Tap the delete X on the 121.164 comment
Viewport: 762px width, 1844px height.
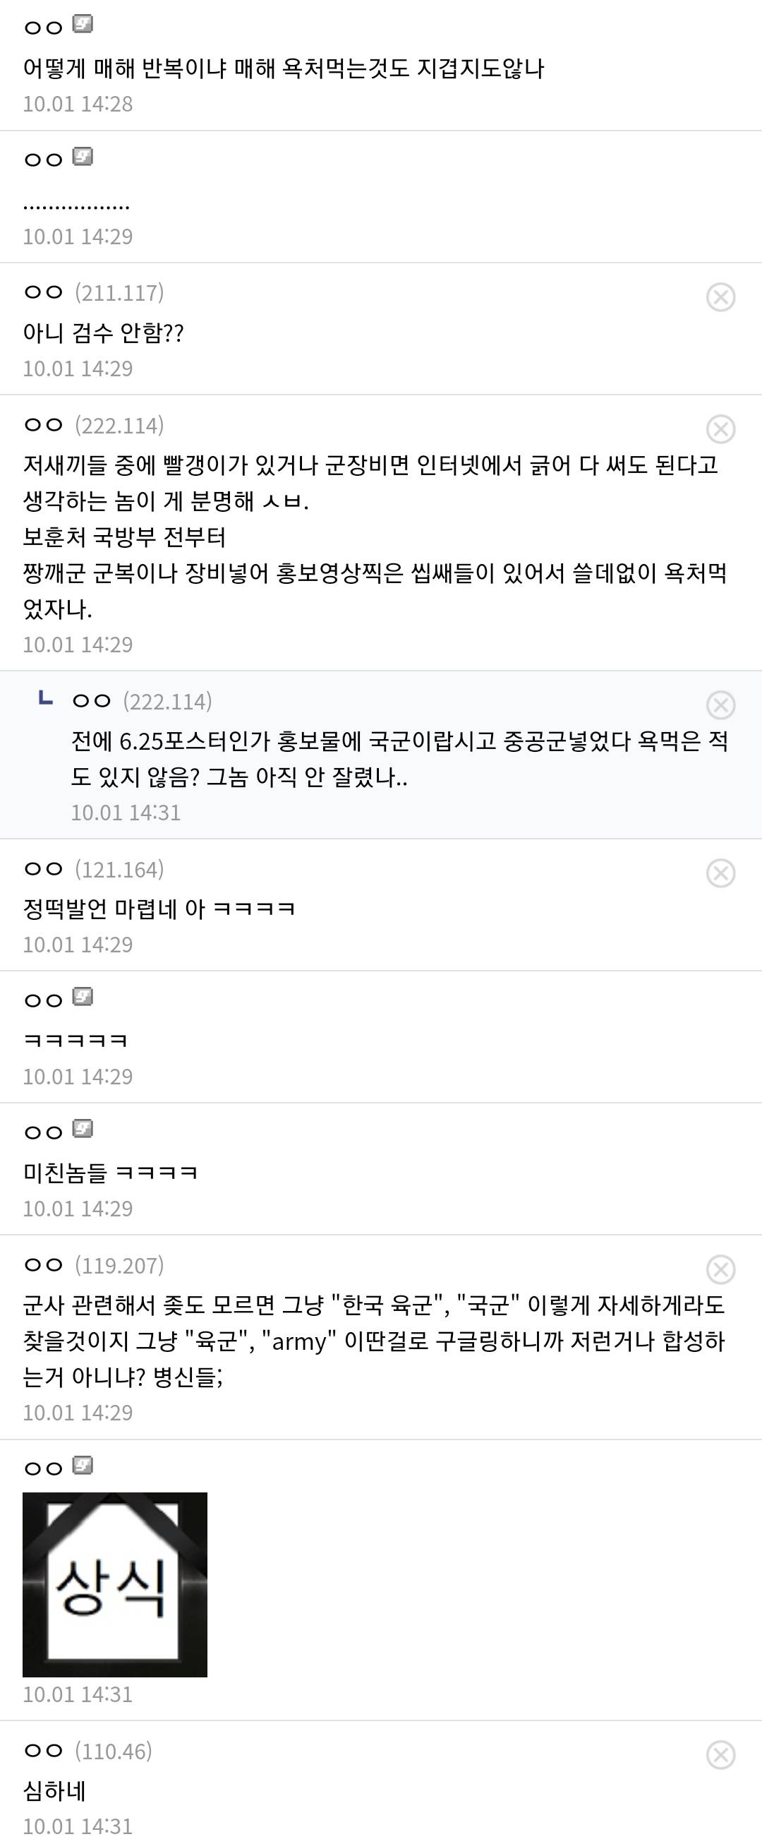tap(720, 873)
